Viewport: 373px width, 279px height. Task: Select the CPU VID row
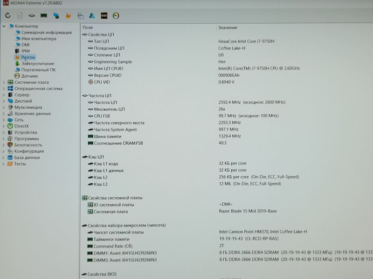pos(227,82)
